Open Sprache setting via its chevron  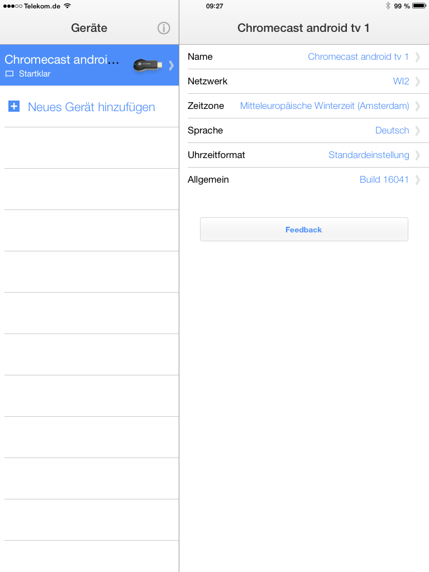[417, 131]
